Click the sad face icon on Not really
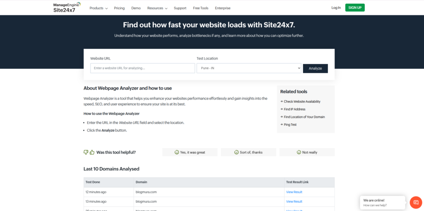Viewport: 424px width, 211px height. point(299,152)
